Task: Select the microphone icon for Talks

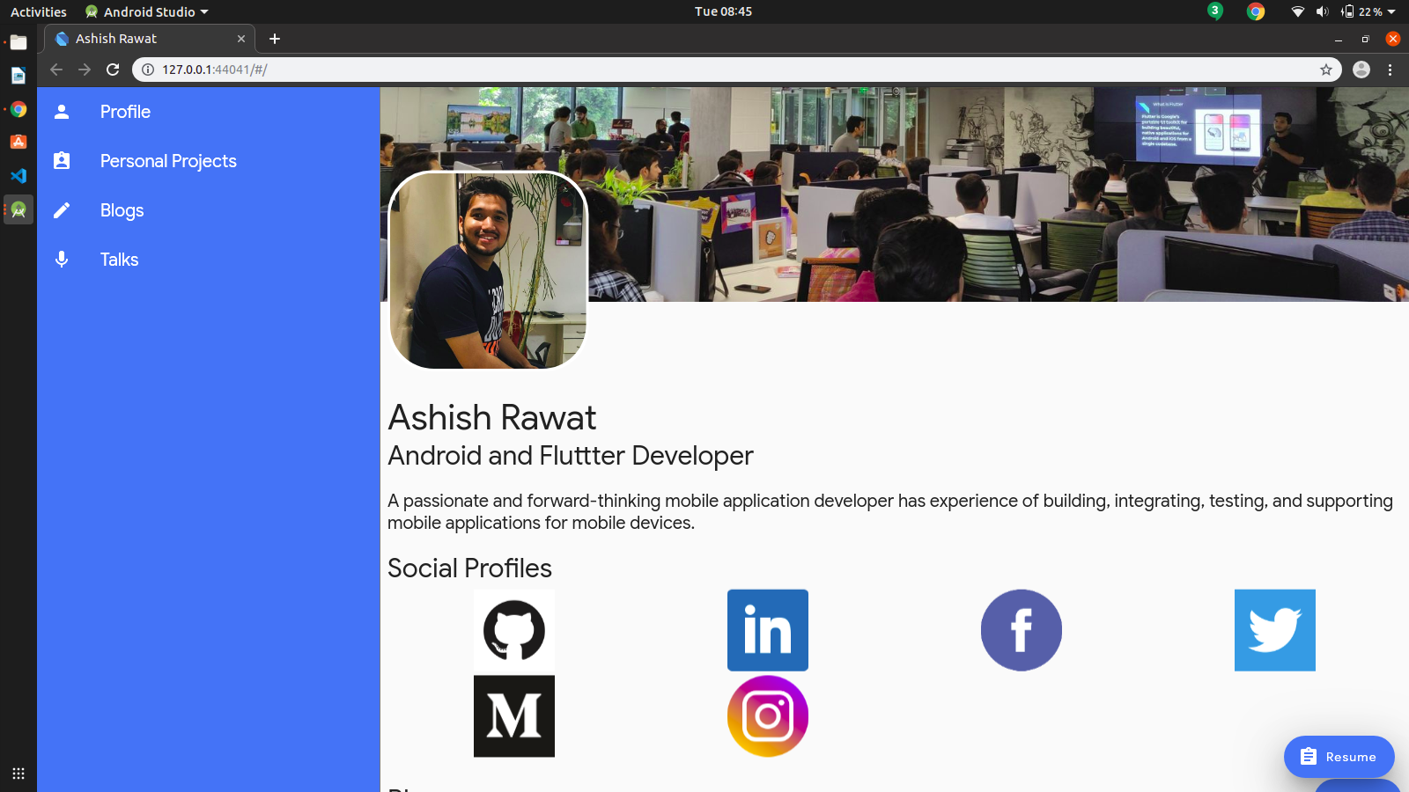Action: 61,259
